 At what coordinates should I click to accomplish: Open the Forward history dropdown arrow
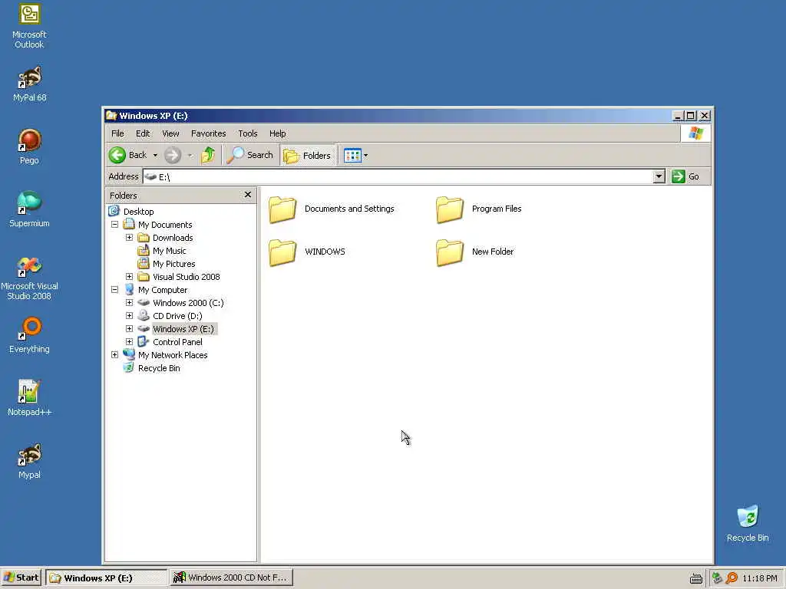pos(190,155)
